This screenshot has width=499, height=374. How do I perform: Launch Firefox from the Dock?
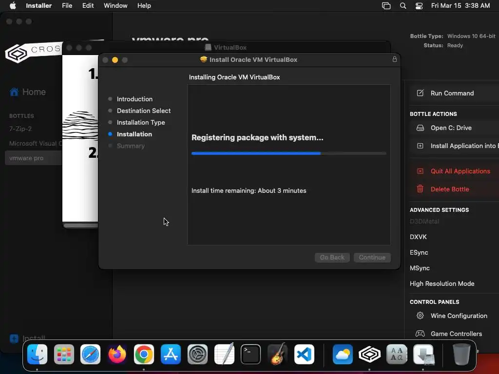click(x=117, y=354)
